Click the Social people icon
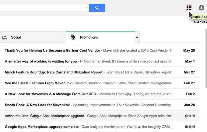This screenshot has width=207, height=132. tap(4, 37)
